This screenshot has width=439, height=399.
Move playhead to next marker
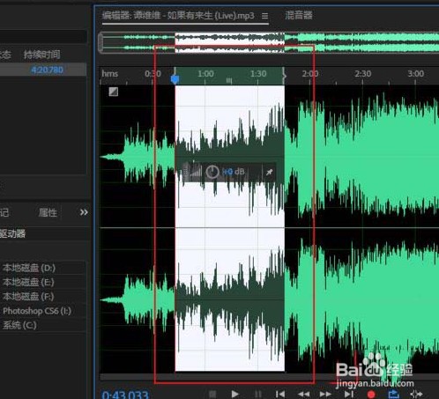click(349, 394)
